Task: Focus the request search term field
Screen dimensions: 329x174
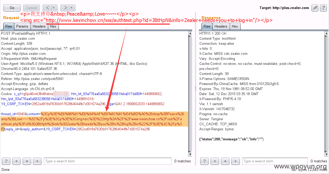Action: [x=108, y=161]
